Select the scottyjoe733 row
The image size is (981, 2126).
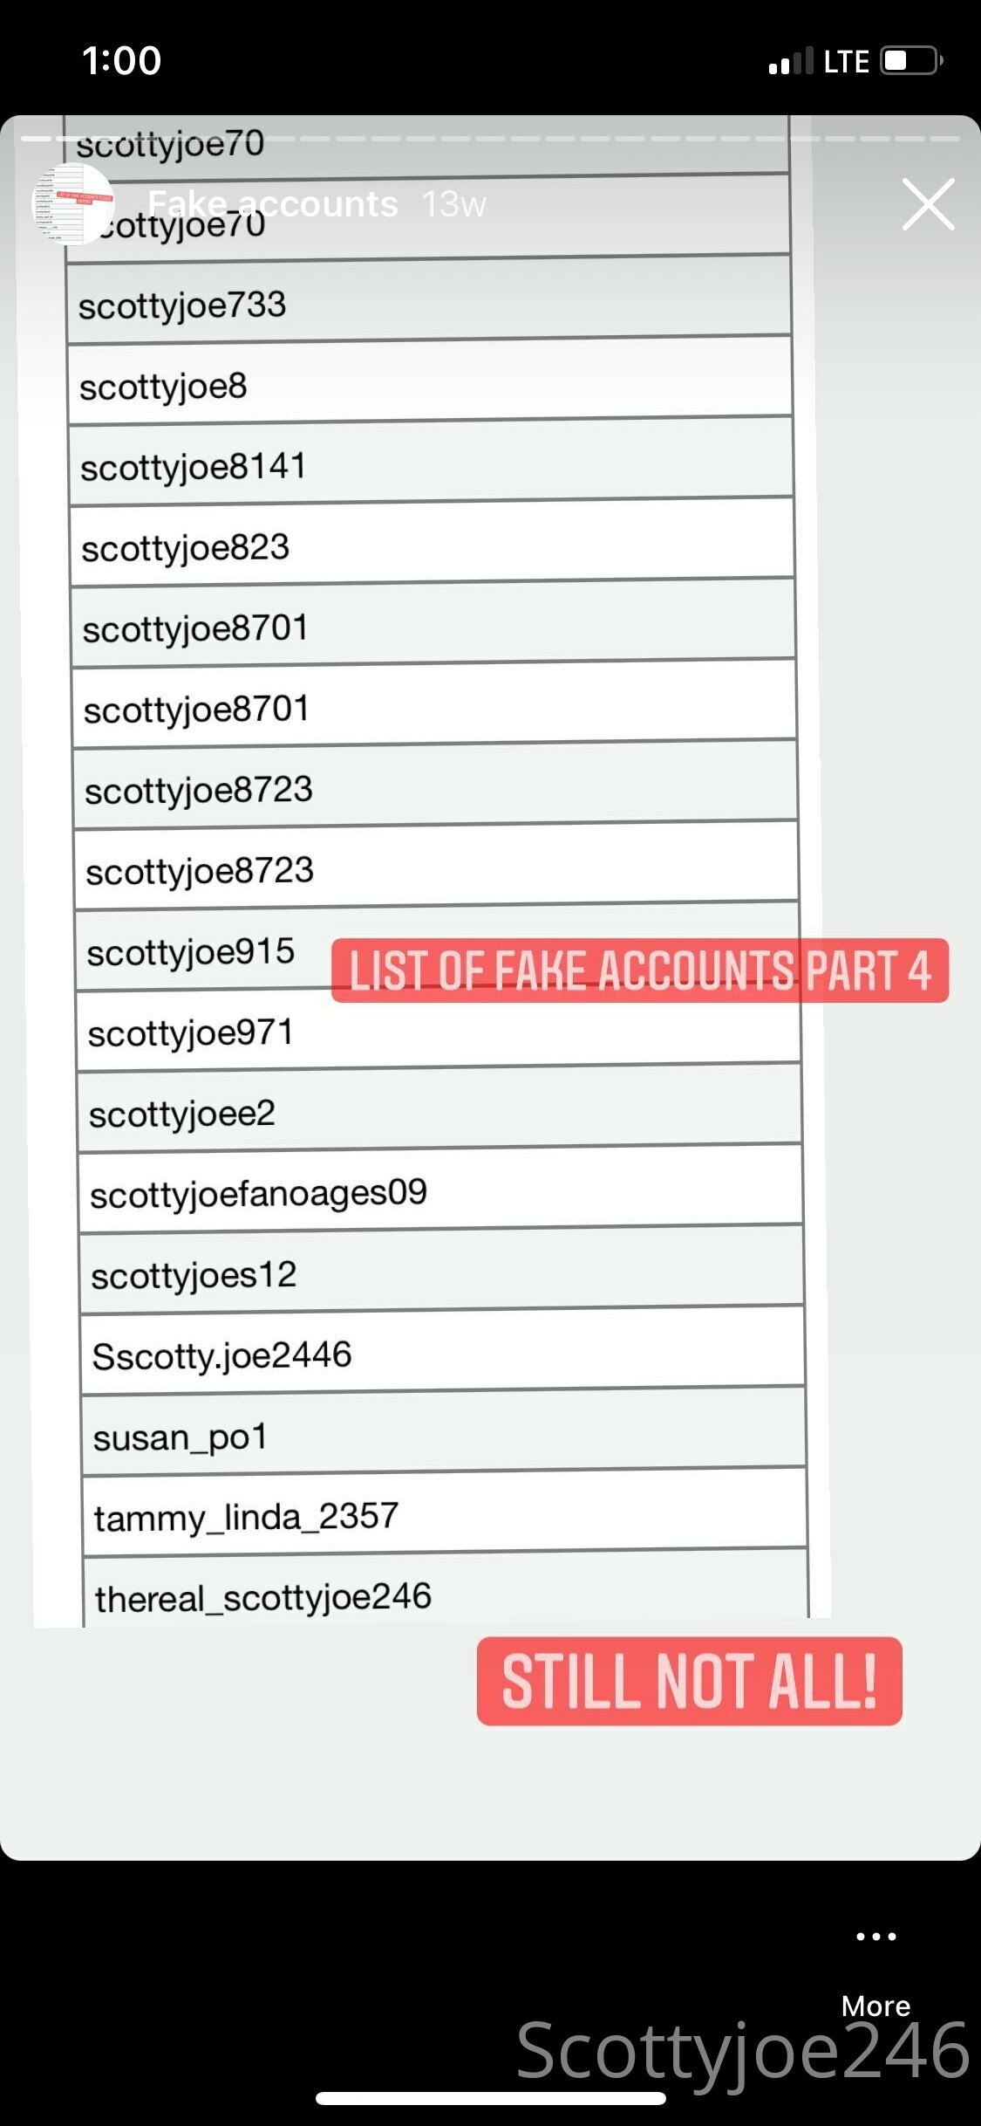coord(429,298)
